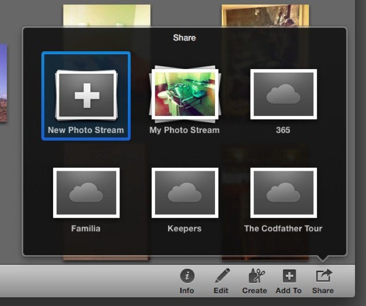Click the "Familia" stream name label
Image resolution: width=366 pixels, height=306 pixels.
click(86, 228)
